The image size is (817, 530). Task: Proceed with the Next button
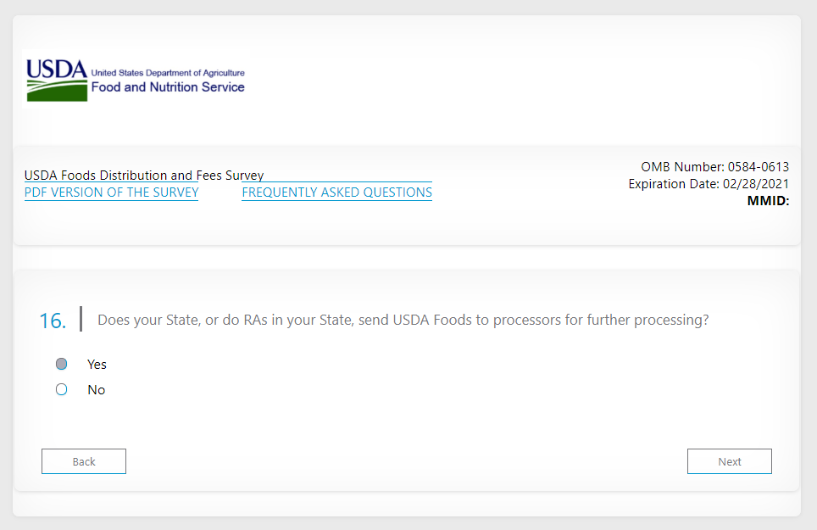pos(729,461)
